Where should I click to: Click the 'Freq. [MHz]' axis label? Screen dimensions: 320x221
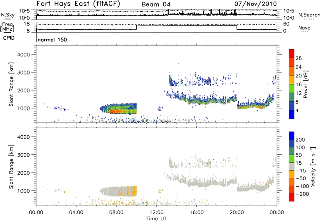7,27
